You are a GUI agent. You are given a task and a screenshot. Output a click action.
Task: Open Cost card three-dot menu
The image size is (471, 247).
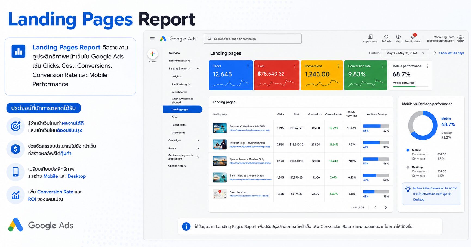295,66
